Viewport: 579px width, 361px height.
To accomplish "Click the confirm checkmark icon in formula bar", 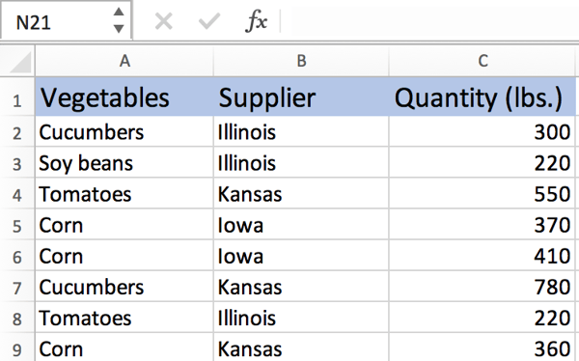I will click(x=209, y=21).
